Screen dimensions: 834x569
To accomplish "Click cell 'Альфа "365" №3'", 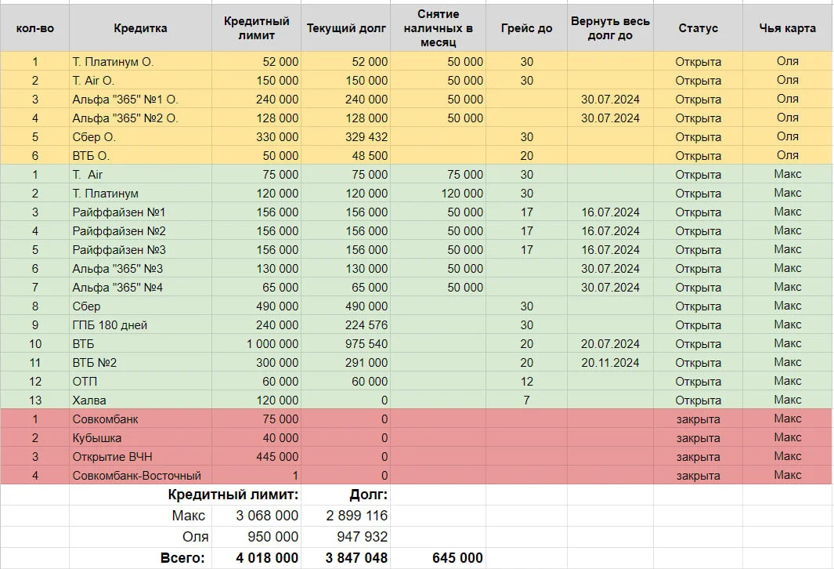I will [x=140, y=268].
